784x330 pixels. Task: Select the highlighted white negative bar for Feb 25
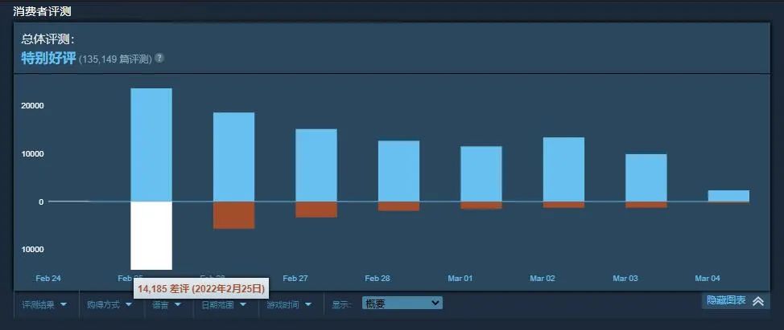tap(151, 235)
